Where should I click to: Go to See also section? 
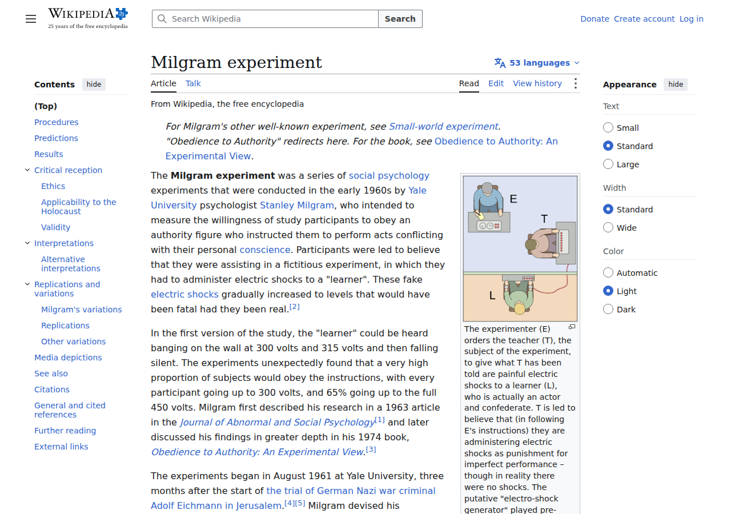(51, 374)
